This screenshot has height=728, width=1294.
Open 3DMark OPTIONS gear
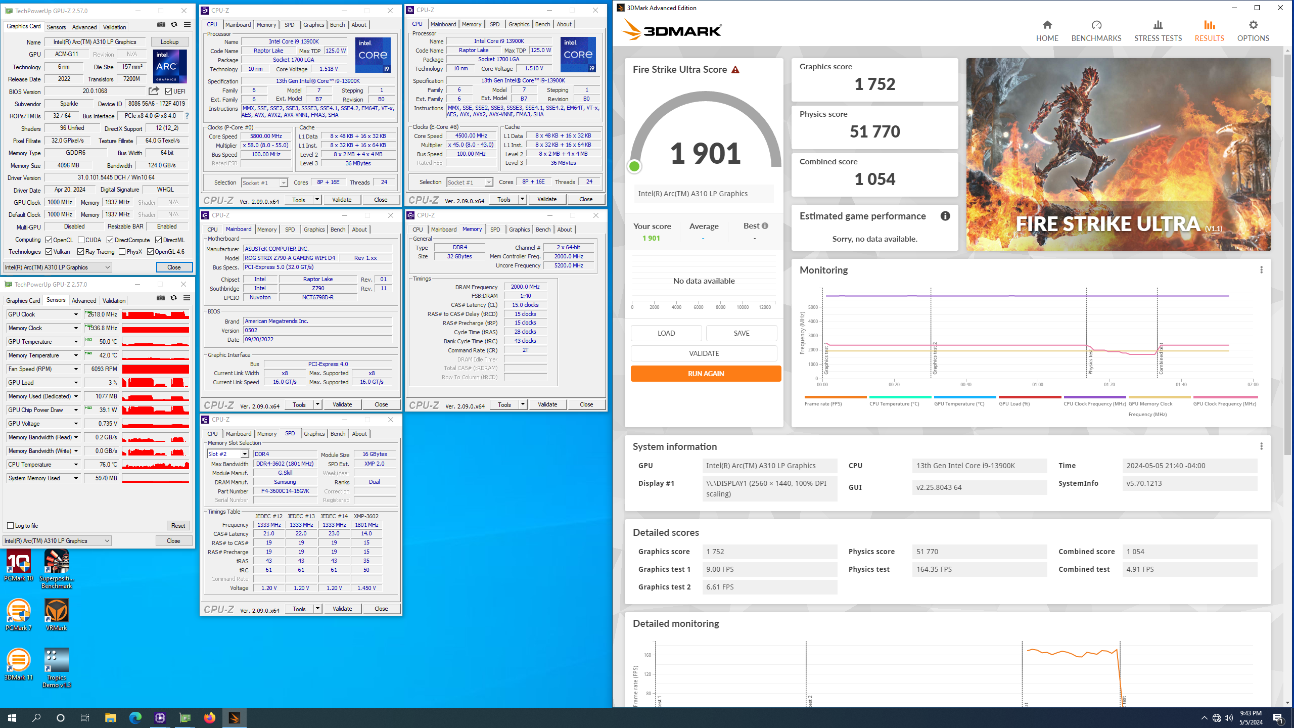click(x=1253, y=31)
